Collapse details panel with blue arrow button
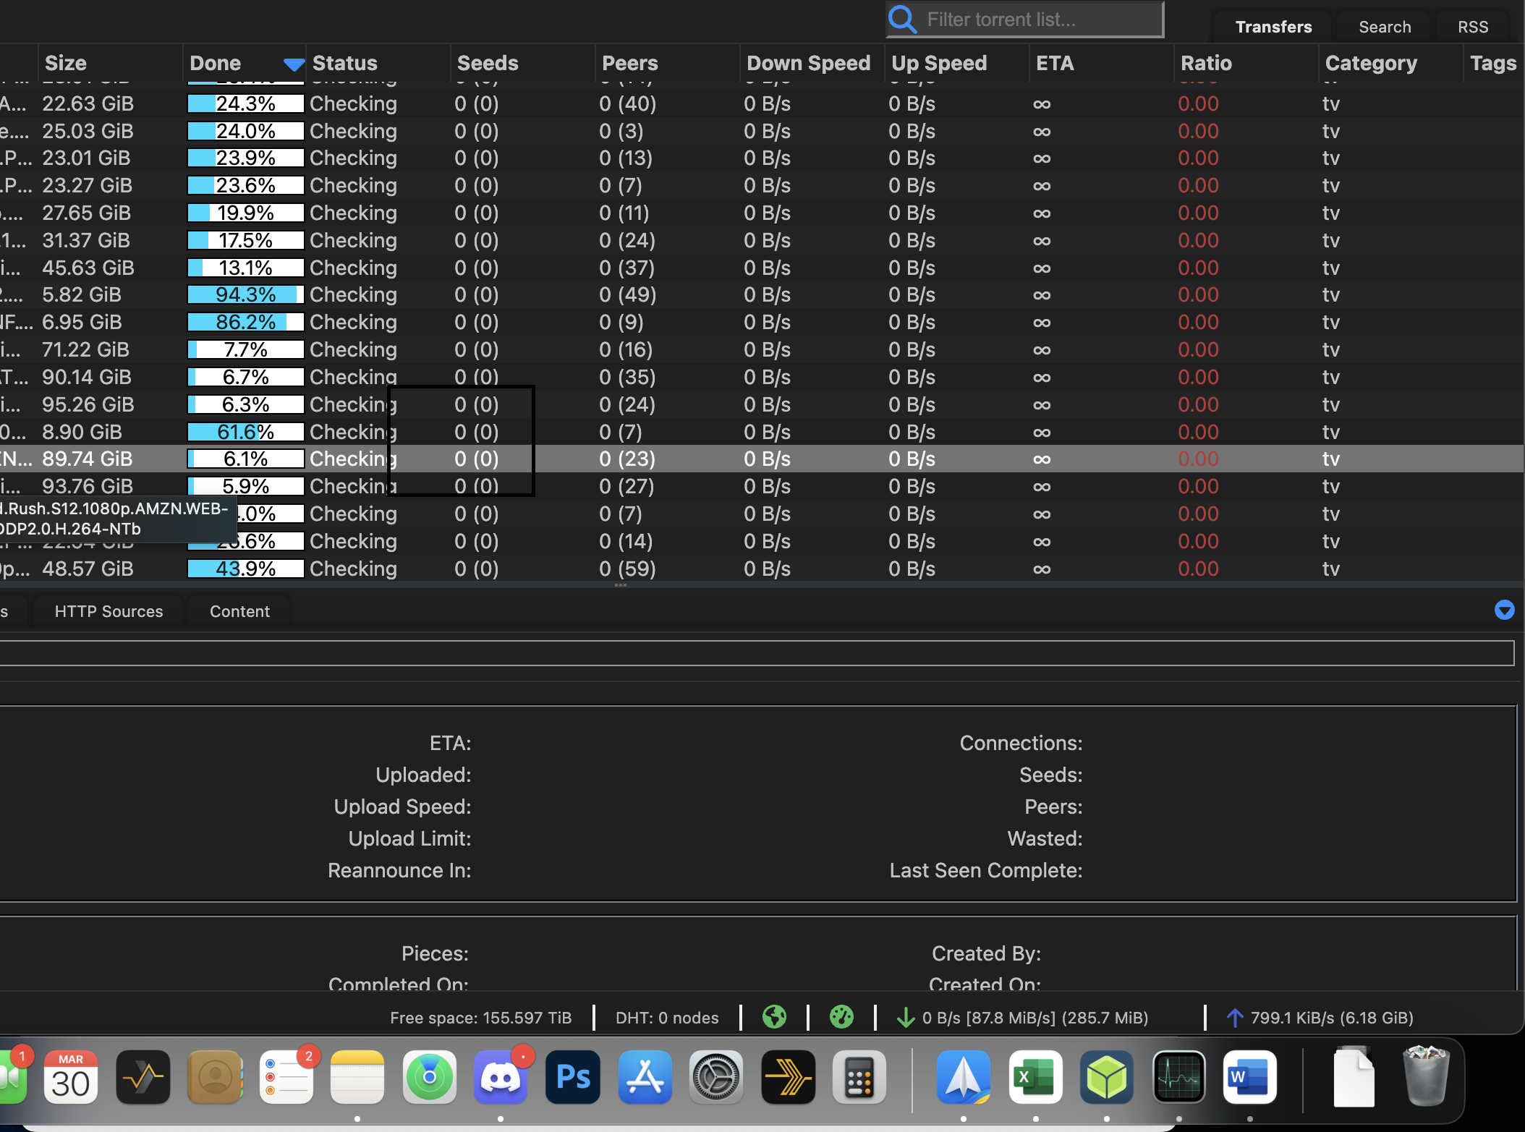 click(1504, 610)
